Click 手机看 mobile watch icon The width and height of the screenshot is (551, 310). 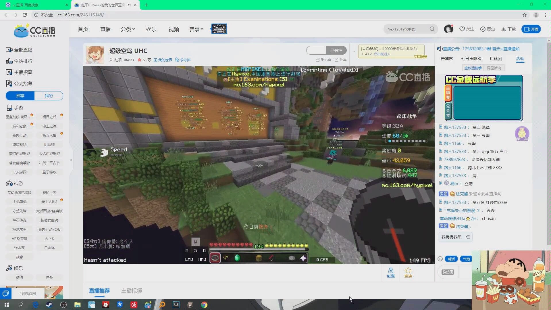point(323,60)
